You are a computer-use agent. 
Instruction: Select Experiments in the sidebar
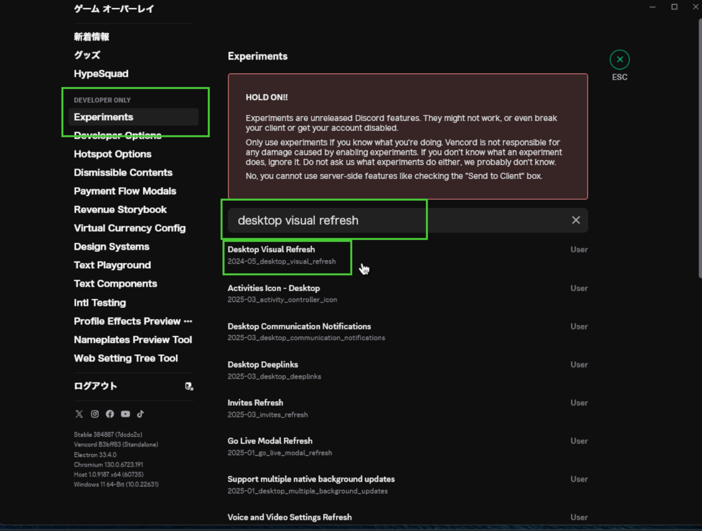[133, 117]
